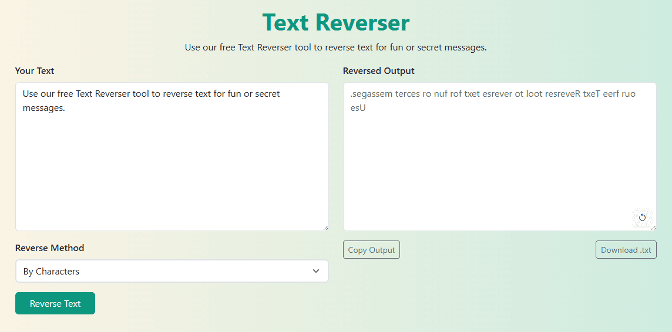This screenshot has height=332, width=672.
Task: Click the Reverse Method label
Action: [49, 248]
